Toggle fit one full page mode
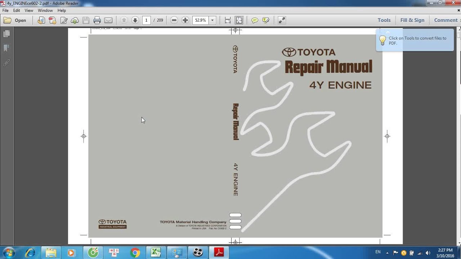Screen dimensions: 461x259 coord(239,20)
